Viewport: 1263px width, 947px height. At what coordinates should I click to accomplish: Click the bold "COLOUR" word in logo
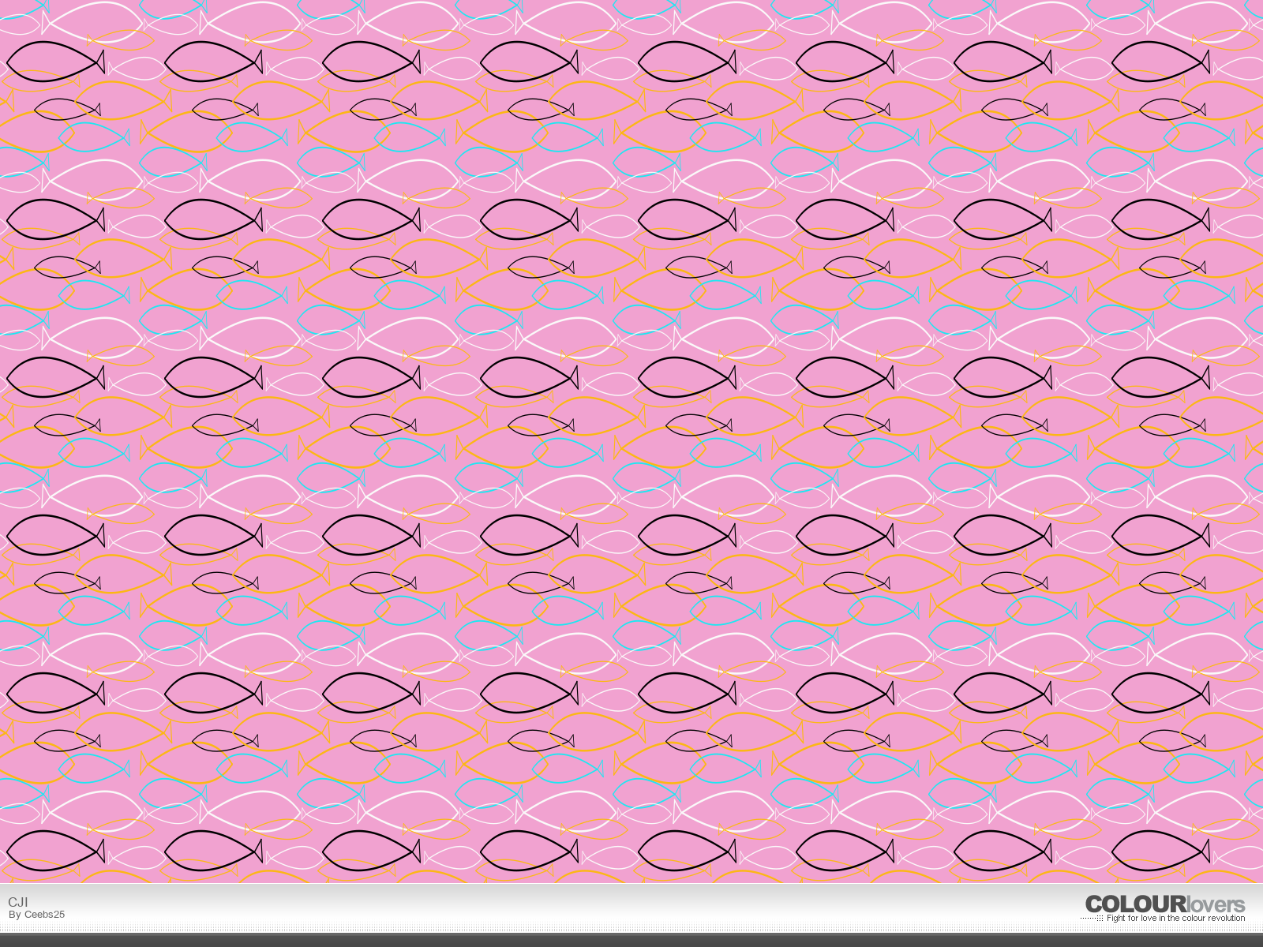(x=1135, y=904)
